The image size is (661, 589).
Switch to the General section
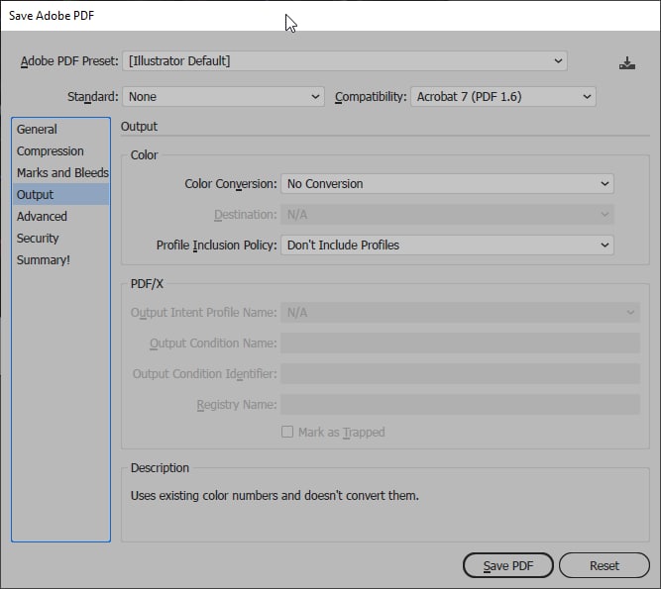pos(60,130)
